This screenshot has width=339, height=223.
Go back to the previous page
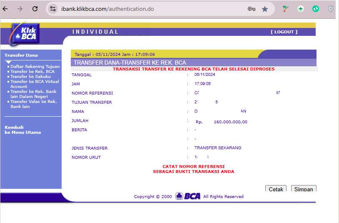pyautogui.click(x=5, y=9)
